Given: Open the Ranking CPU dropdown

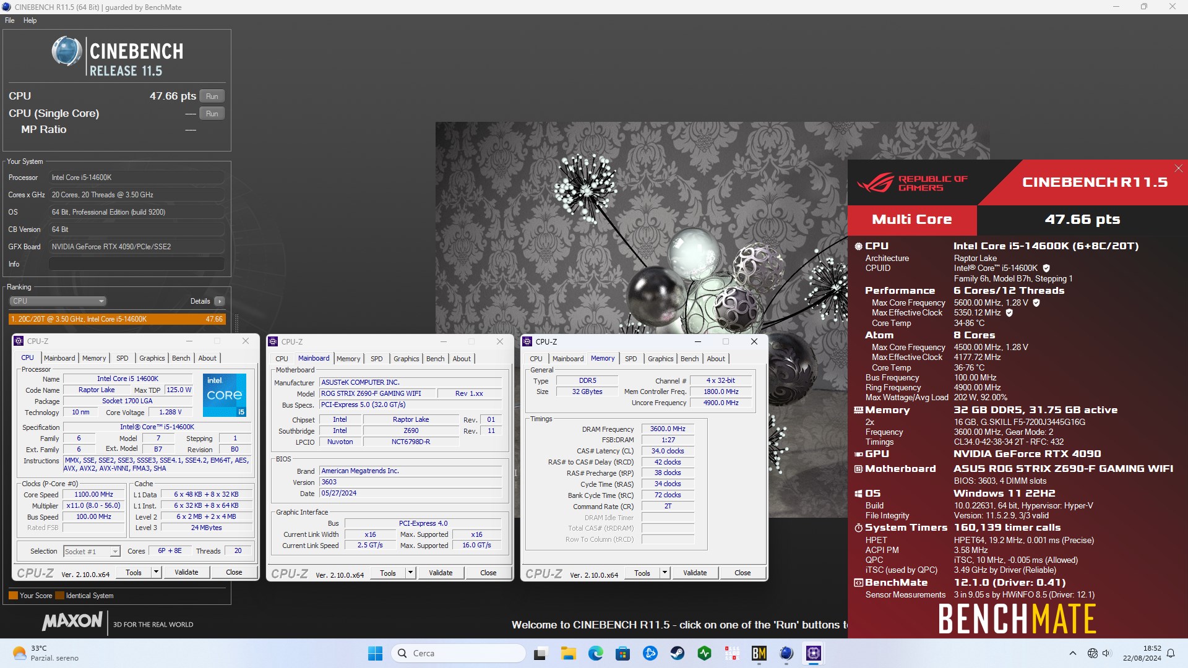Looking at the screenshot, I should [58, 301].
